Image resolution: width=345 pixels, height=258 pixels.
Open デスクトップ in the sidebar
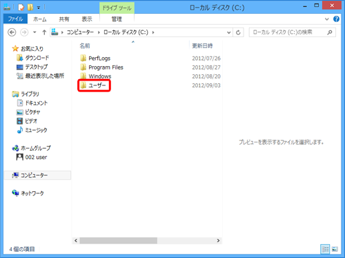click(32, 67)
